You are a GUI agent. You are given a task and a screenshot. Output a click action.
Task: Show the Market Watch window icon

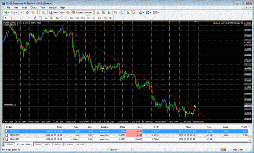(22, 13)
